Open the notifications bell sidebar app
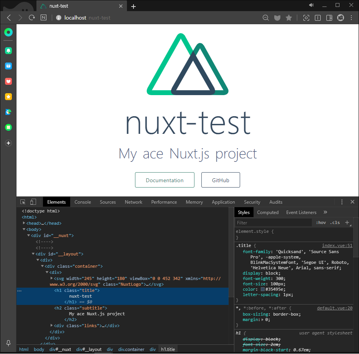Viewport: 359px width, 354px height. click(8, 51)
